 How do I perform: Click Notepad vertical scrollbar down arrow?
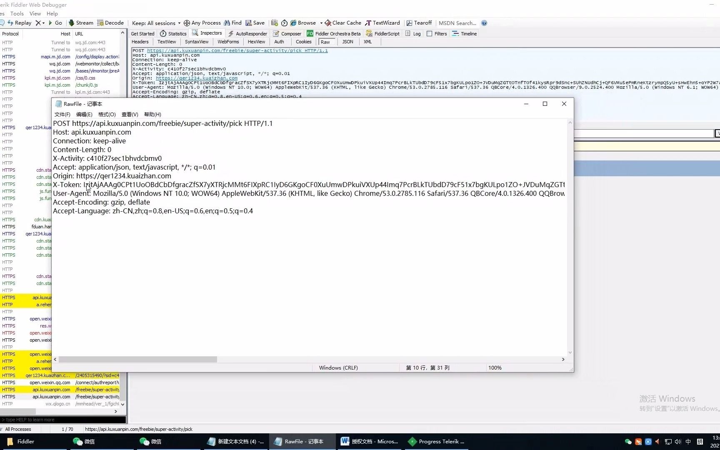[570, 352]
